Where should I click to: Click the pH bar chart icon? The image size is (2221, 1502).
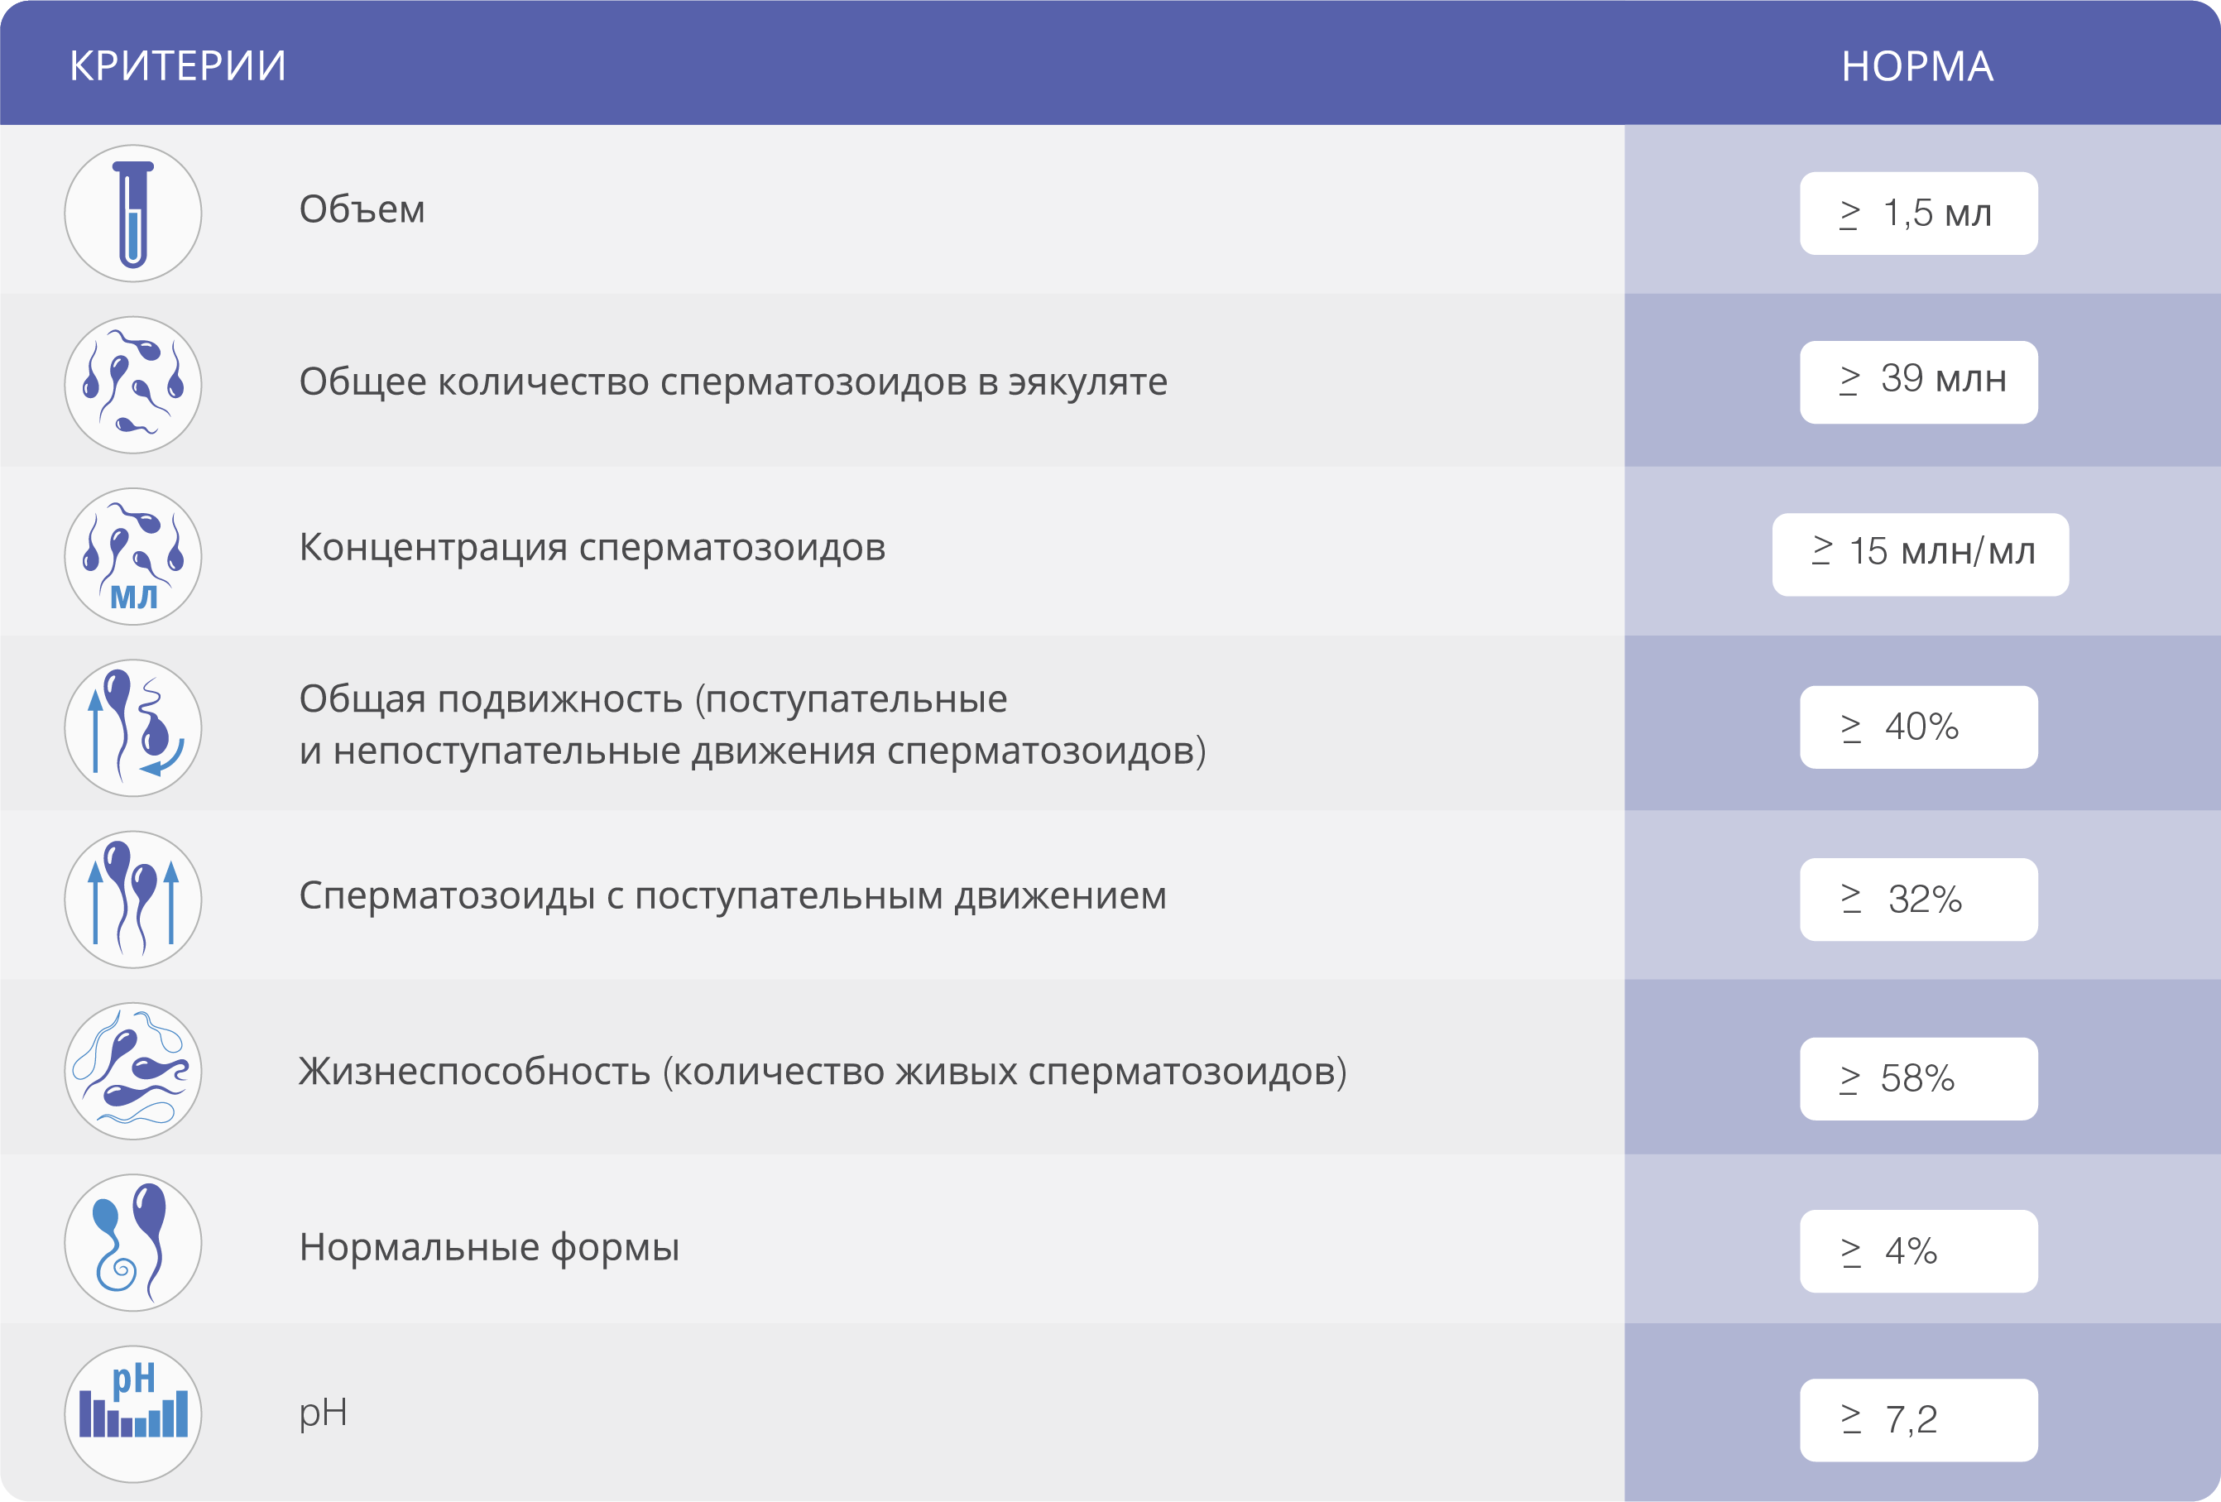[x=133, y=1414]
